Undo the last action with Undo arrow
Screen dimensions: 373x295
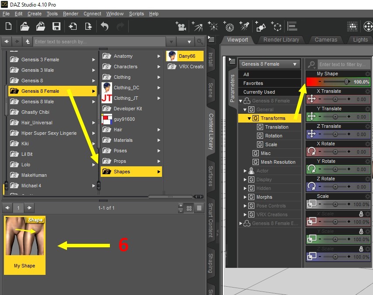(x=105, y=26)
